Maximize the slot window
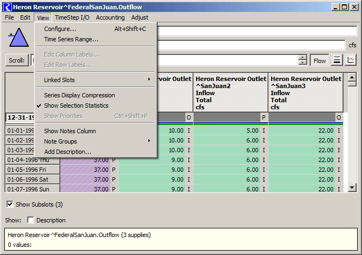The height and width of the screenshot is (255, 362). [x=344, y=7]
